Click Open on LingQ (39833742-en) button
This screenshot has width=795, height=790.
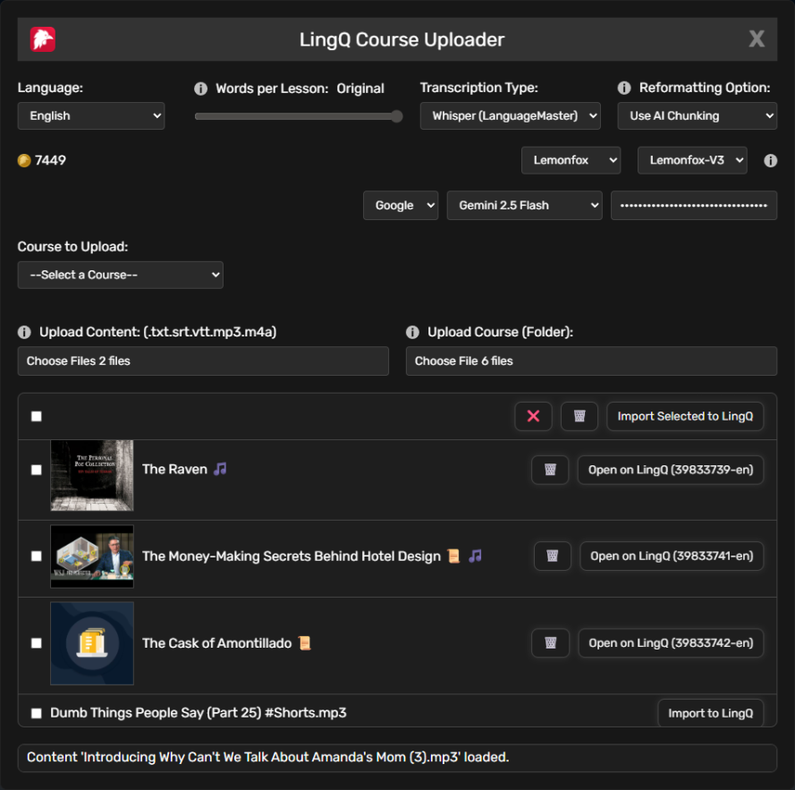click(x=671, y=643)
